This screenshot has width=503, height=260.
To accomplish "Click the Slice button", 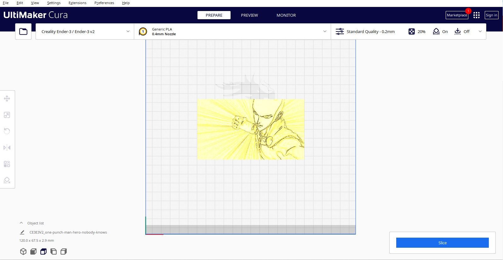I will (443, 243).
